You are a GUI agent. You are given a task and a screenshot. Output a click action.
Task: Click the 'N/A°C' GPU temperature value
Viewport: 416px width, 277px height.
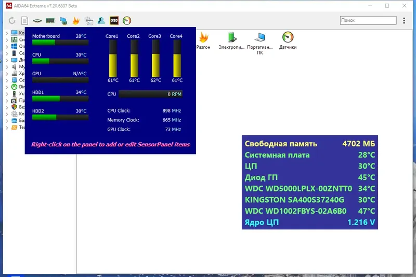(80, 74)
